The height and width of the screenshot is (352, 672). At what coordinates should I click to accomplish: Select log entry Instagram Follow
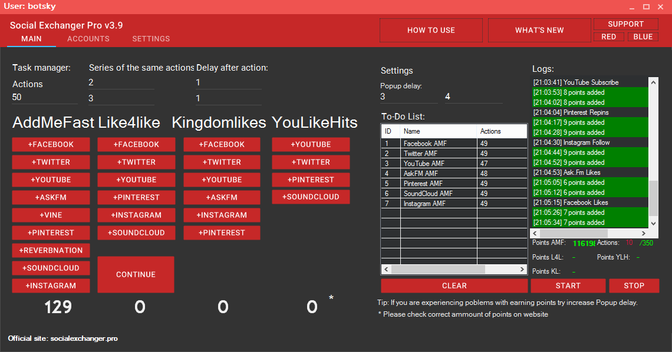pyautogui.click(x=589, y=142)
